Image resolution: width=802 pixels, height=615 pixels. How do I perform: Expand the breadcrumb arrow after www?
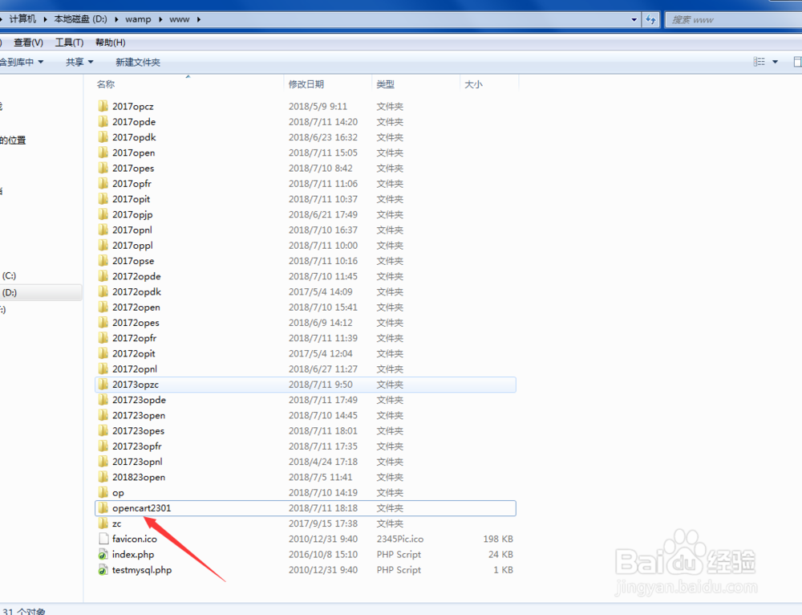pyautogui.click(x=198, y=19)
